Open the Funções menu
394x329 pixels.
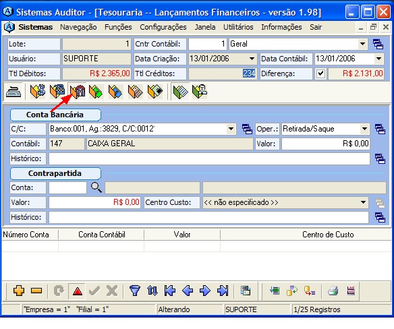(x=118, y=27)
